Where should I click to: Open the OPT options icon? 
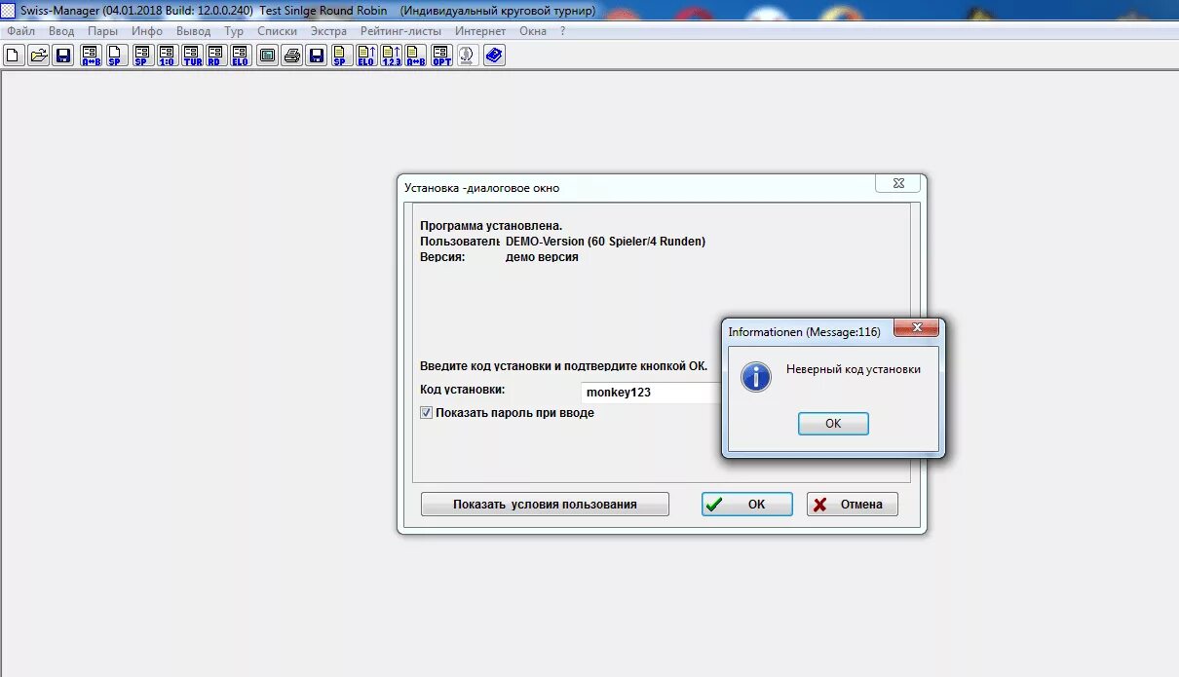(x=441, y=56)
